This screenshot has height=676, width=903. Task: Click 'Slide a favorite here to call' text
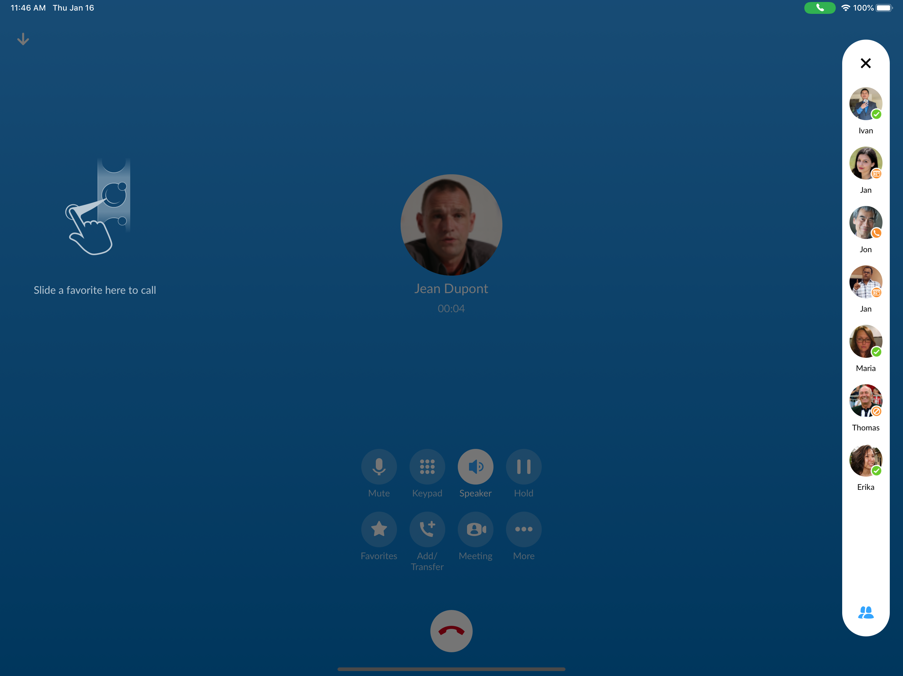tap(95, 290)
